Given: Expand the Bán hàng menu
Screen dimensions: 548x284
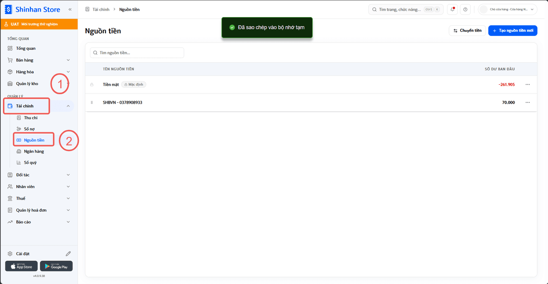Looking at the screenshot, I should 39,60.
